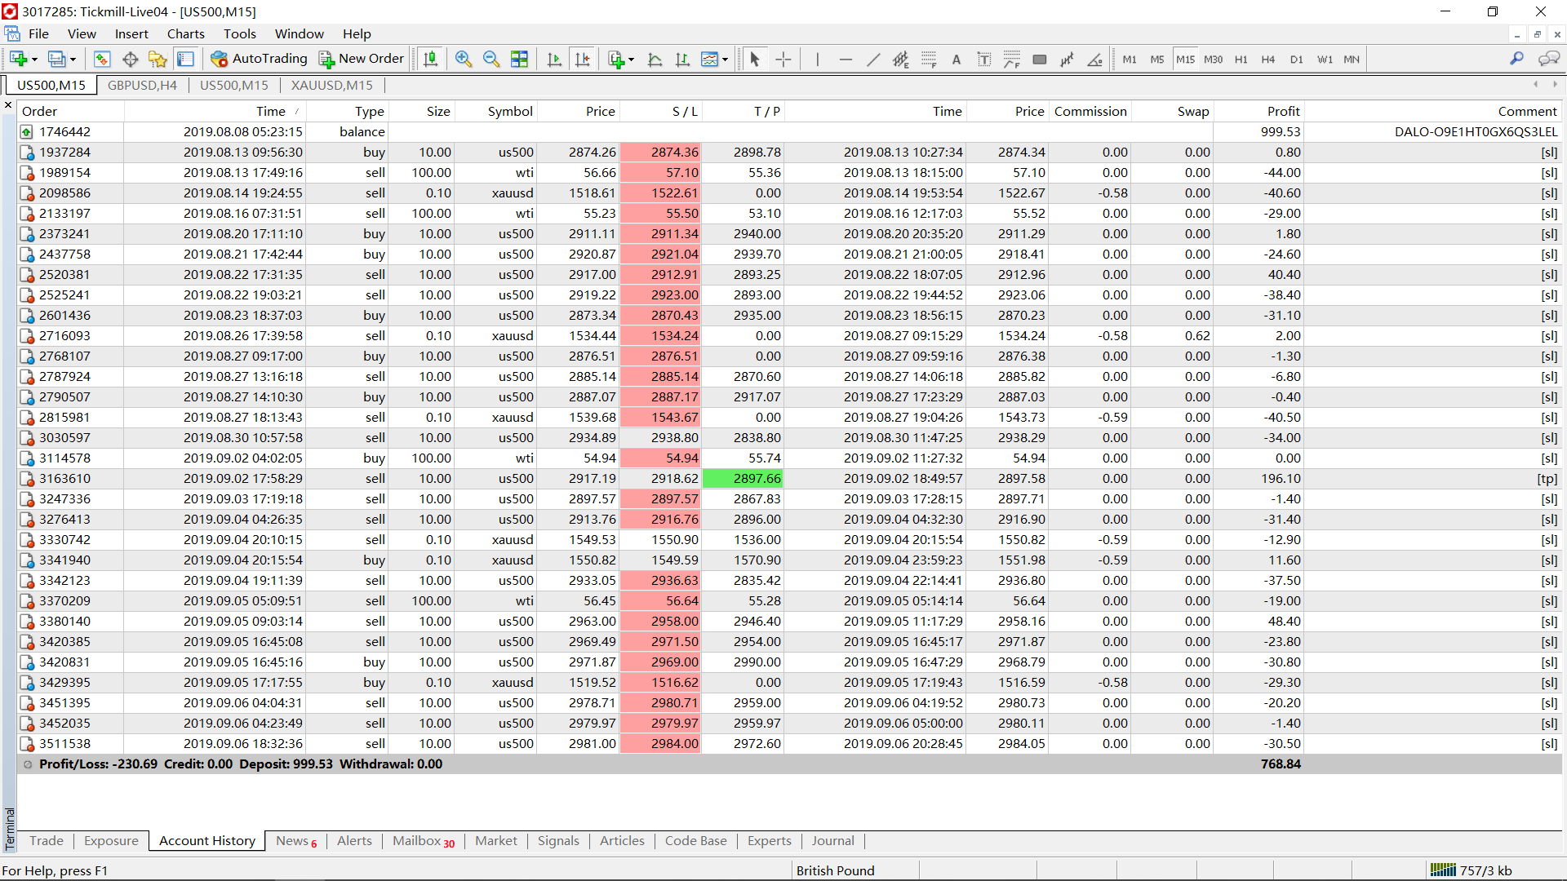1567x881 pixels.
Task: Toggle the chart auto scroll icon
Action: click(x=554, y=59)
